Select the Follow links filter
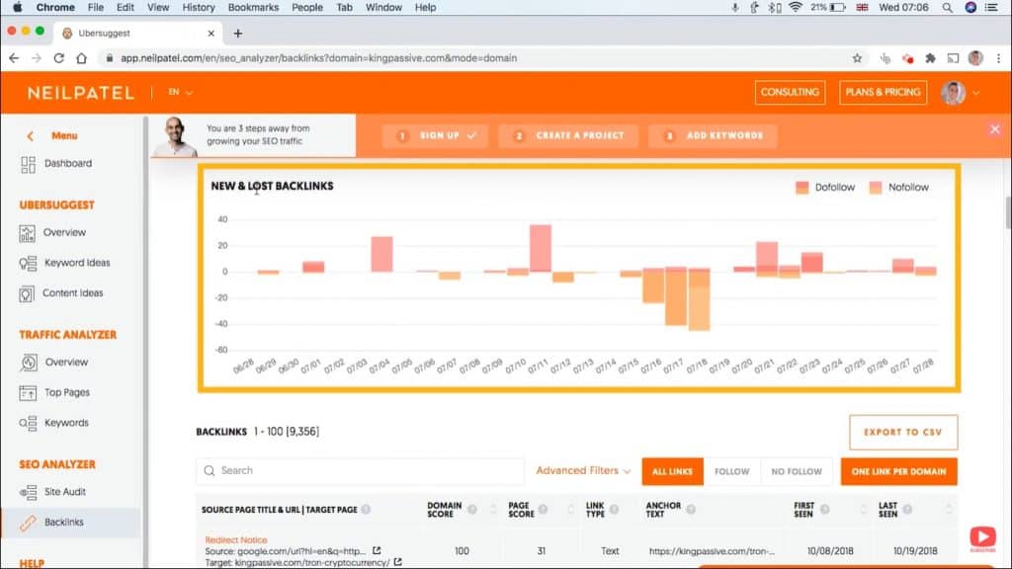This screenshot has width=1012, height=569. click(x=732, y=471)
